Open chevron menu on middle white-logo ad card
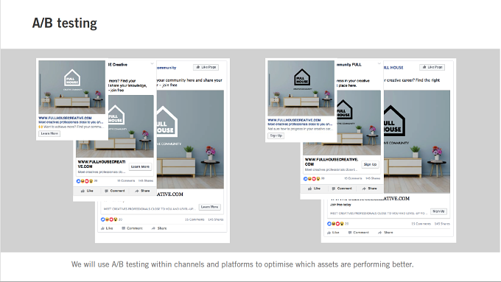This screenshot has width=501, height=282. (152, 64)
